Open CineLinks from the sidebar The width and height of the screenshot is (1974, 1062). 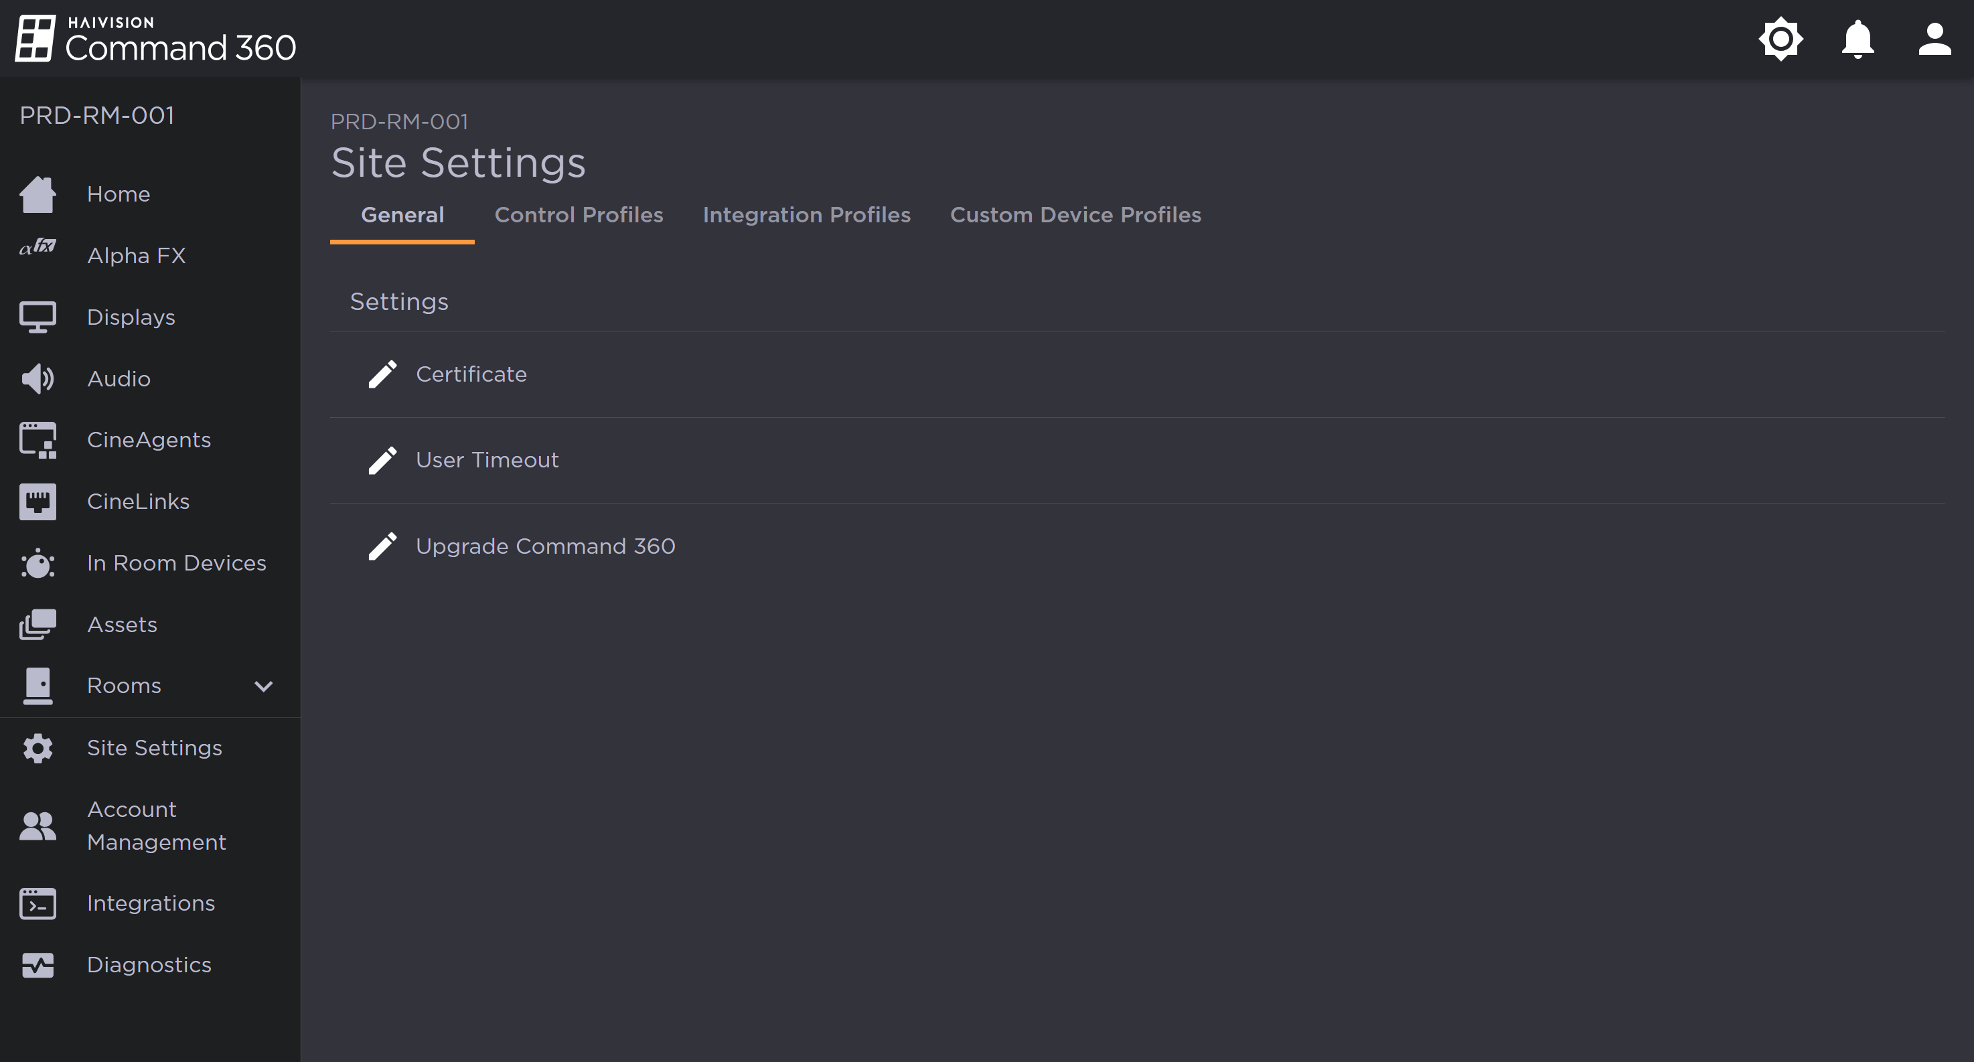pyautogui.click(x=138, y=501)
